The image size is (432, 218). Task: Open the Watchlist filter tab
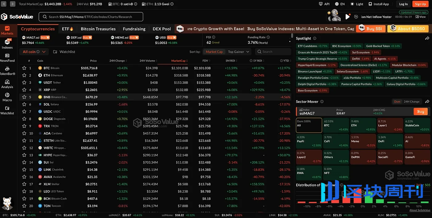(64, 52)
